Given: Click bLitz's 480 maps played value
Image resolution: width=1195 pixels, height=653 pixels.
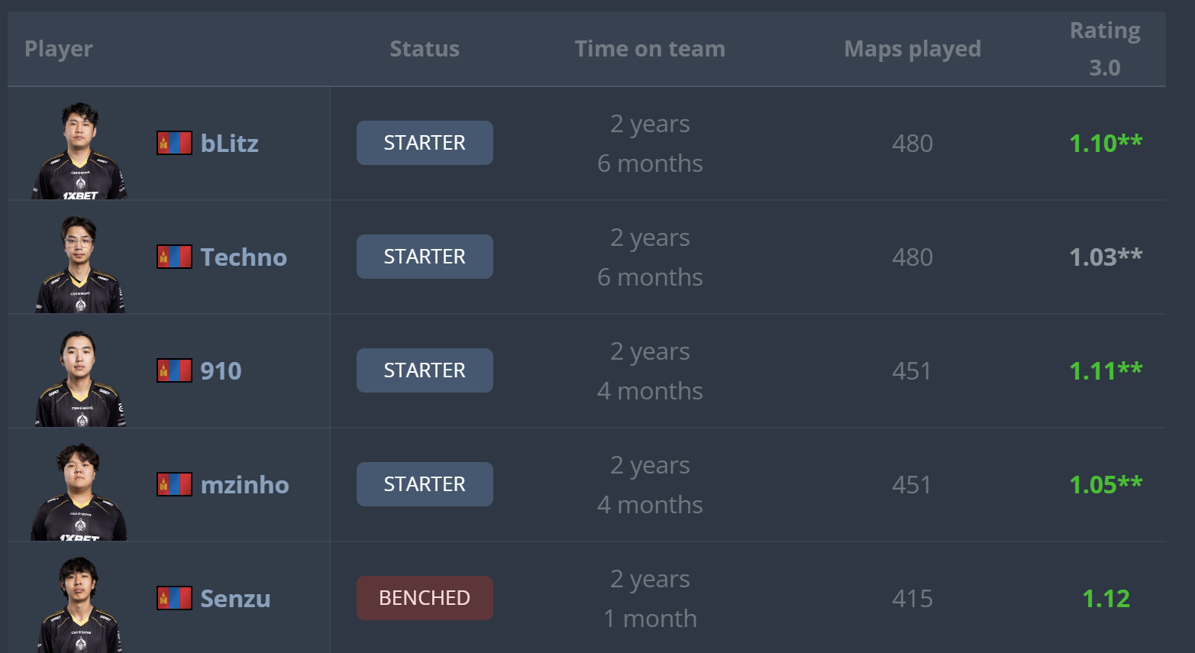Looking at the screenshot, I should coord(912,143).
